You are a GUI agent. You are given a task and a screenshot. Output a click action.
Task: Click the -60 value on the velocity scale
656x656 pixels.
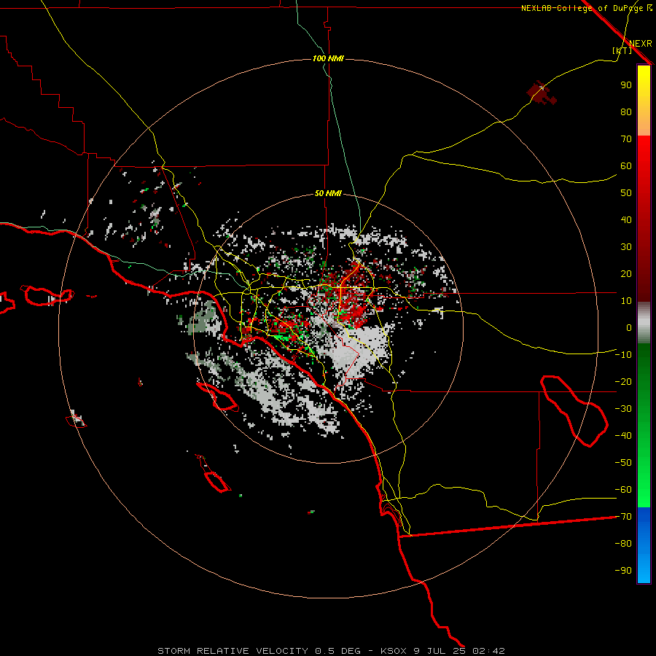point(623,490)
